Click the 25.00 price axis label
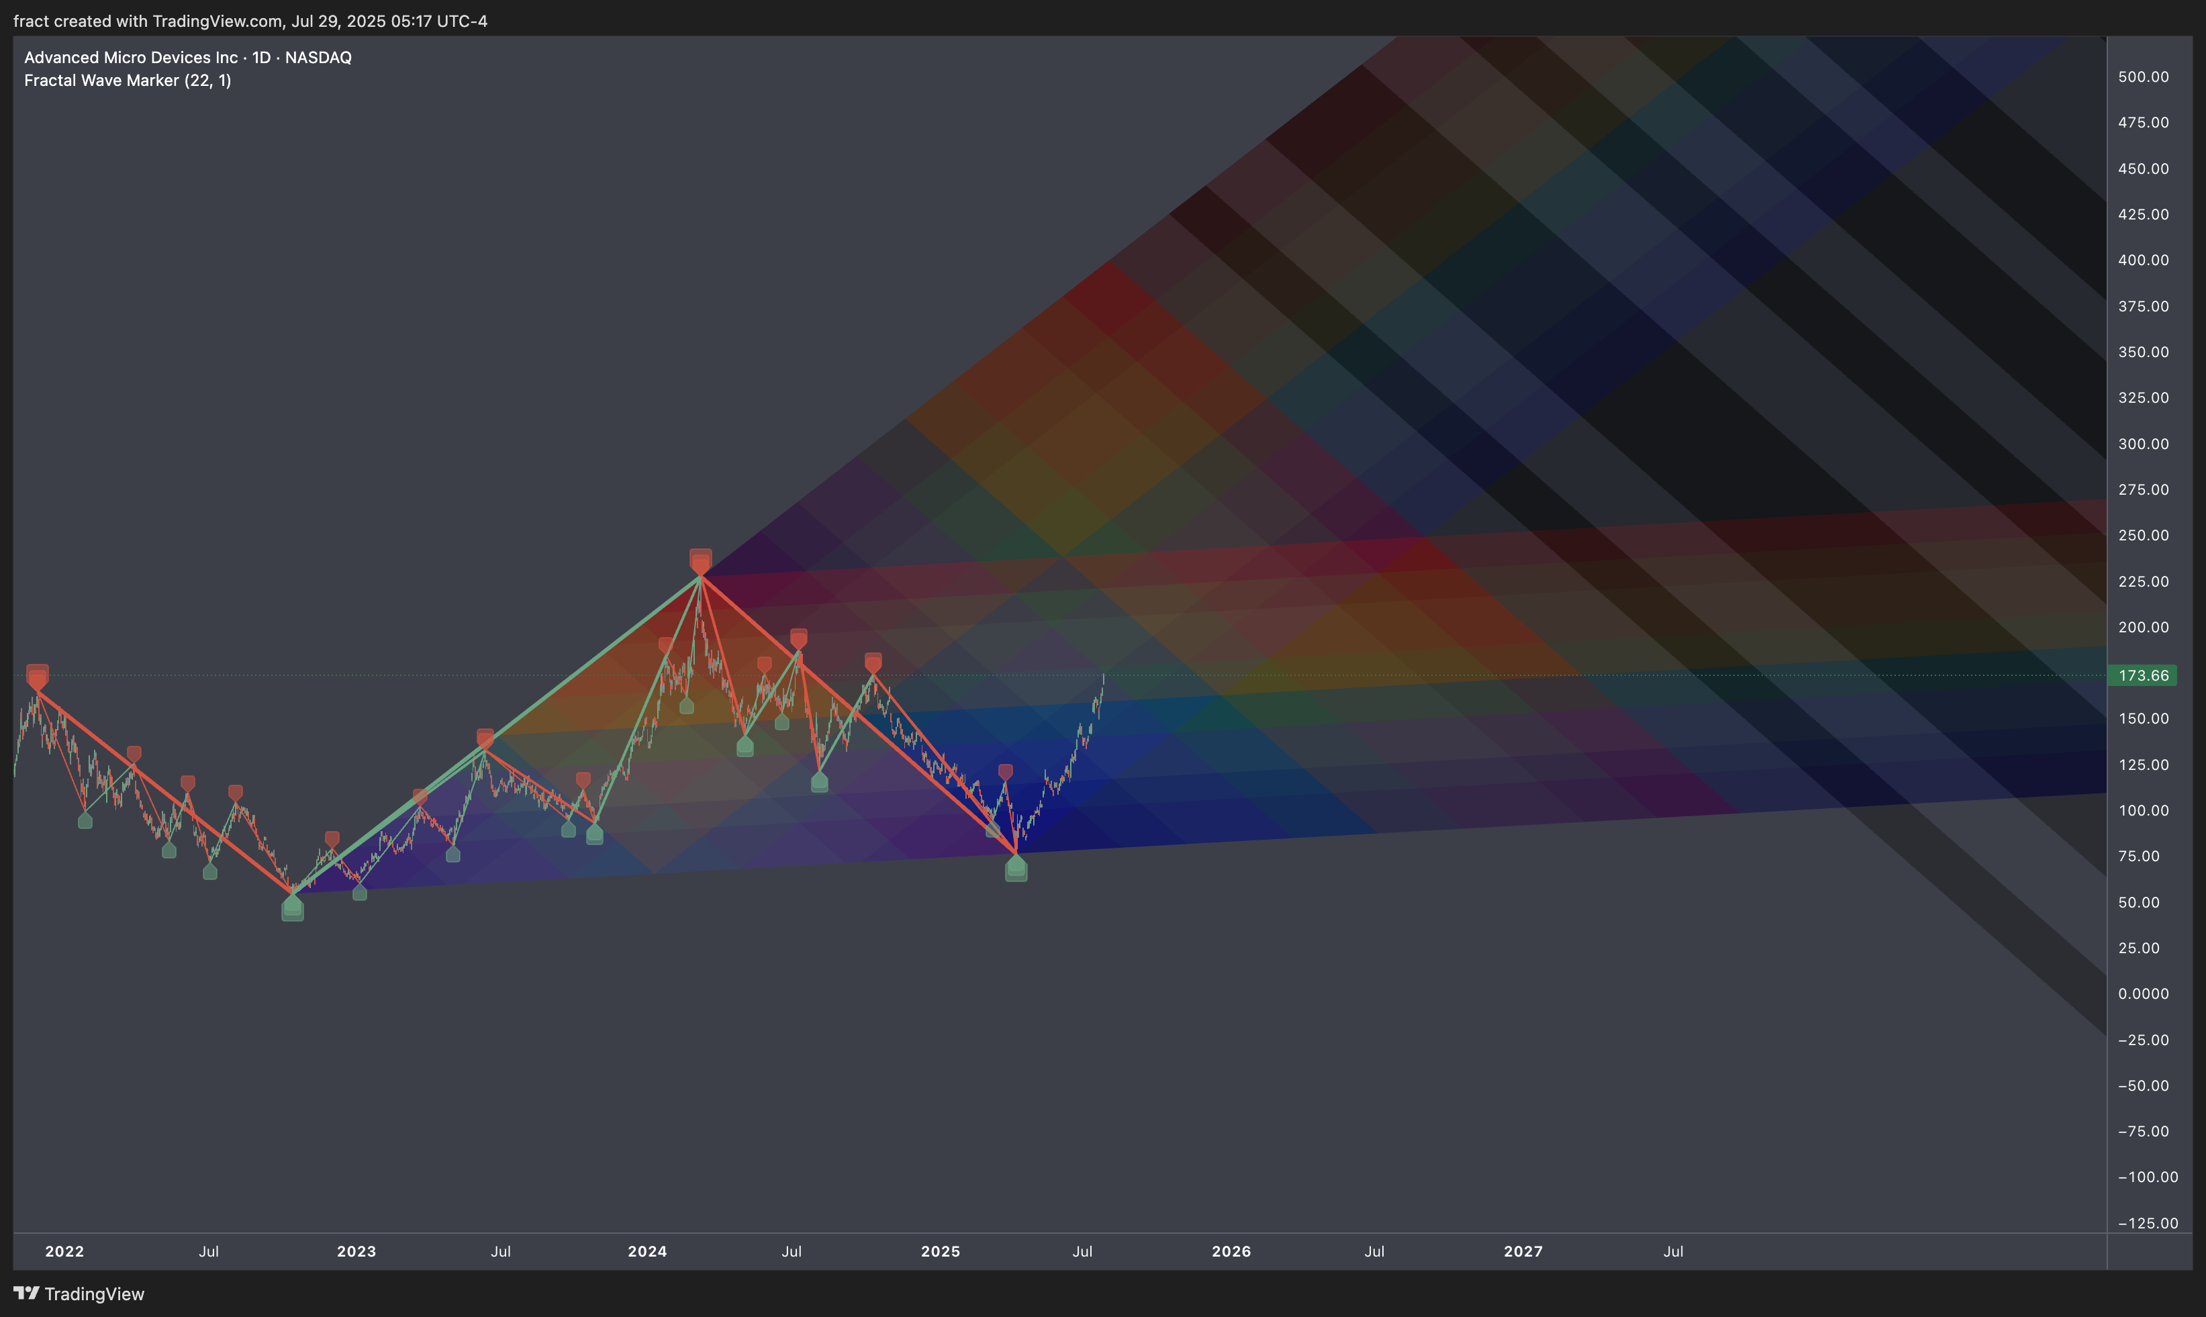 tap(2139, 948)
